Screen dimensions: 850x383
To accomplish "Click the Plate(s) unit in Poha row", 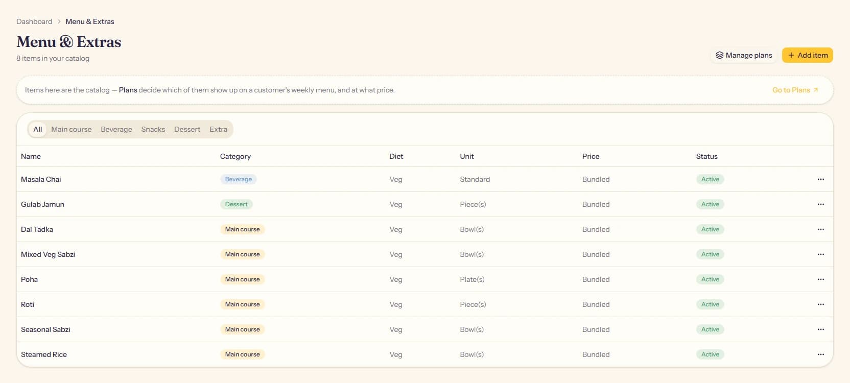I will (x=472, y=279).
